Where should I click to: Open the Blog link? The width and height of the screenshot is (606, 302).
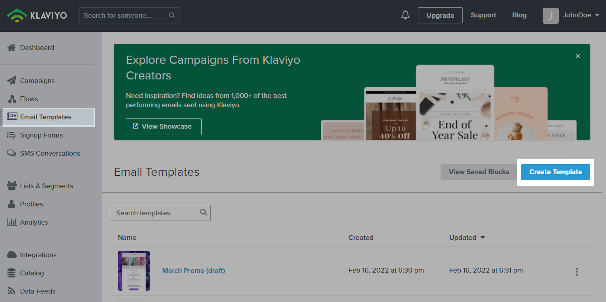[x=519, y=15]
